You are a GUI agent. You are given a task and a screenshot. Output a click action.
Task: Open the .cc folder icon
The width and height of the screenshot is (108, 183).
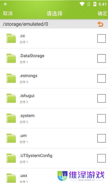(11, 38)
